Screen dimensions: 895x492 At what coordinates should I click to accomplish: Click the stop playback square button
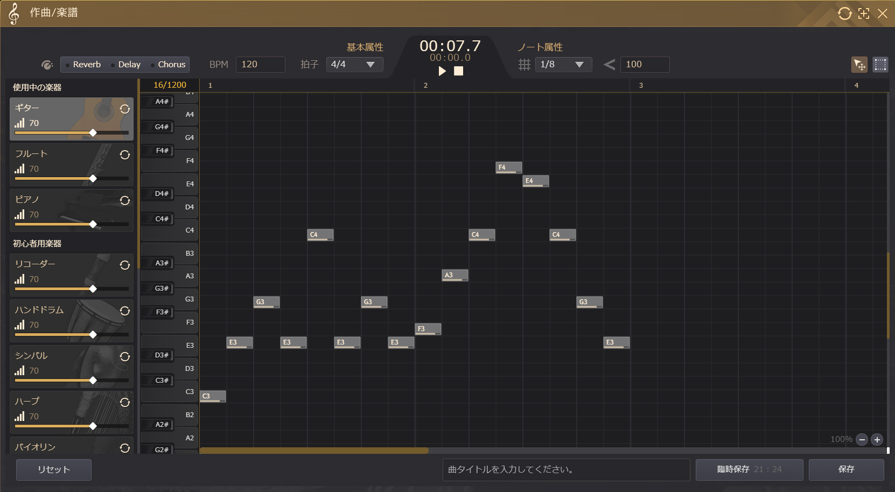tap(458, 71)
